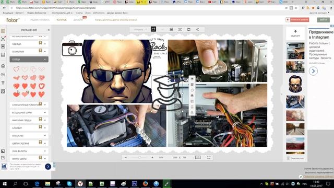Click the share icon in top toolbar
The width and height of the screenshot is (334, 188).
tap(197, 29)
